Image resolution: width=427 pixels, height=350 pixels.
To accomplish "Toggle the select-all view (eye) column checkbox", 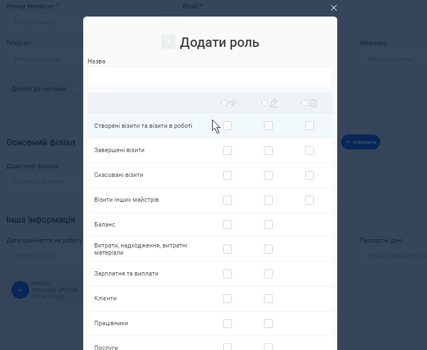I will pyautogui.click(x=224, y=103).
